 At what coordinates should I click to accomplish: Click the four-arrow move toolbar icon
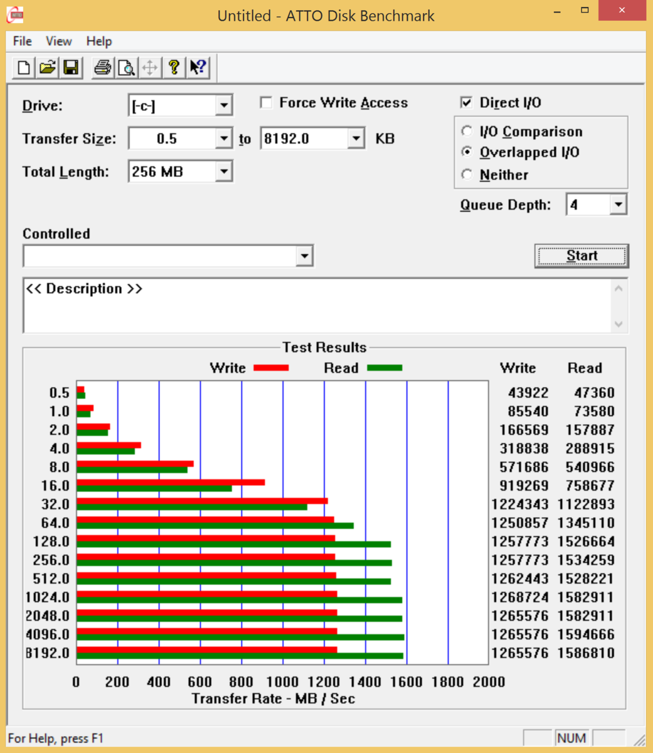[150, 67]
